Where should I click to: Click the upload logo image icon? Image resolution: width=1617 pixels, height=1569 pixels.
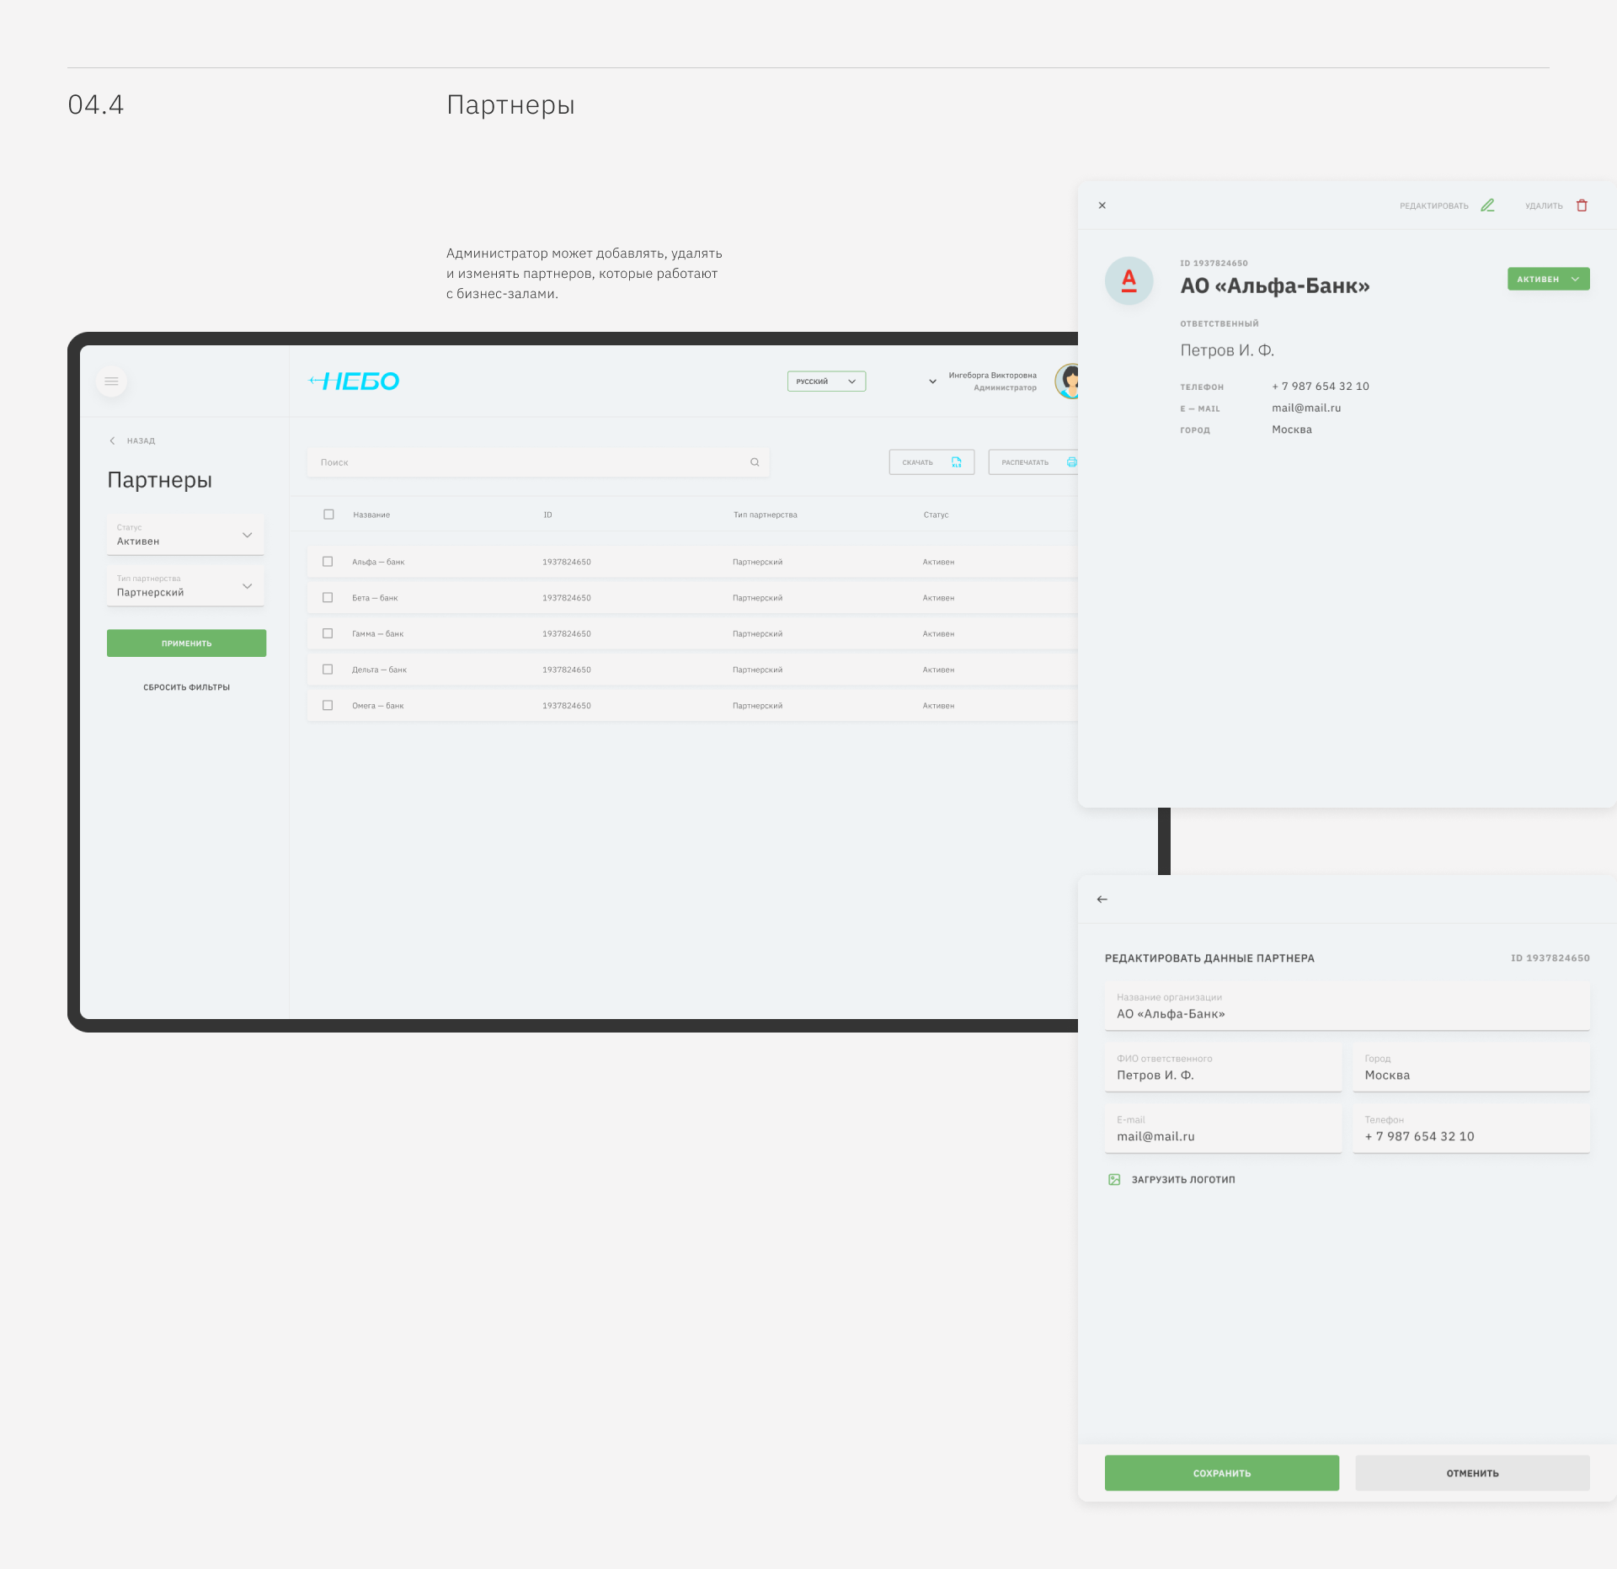click(1114, 1180)
